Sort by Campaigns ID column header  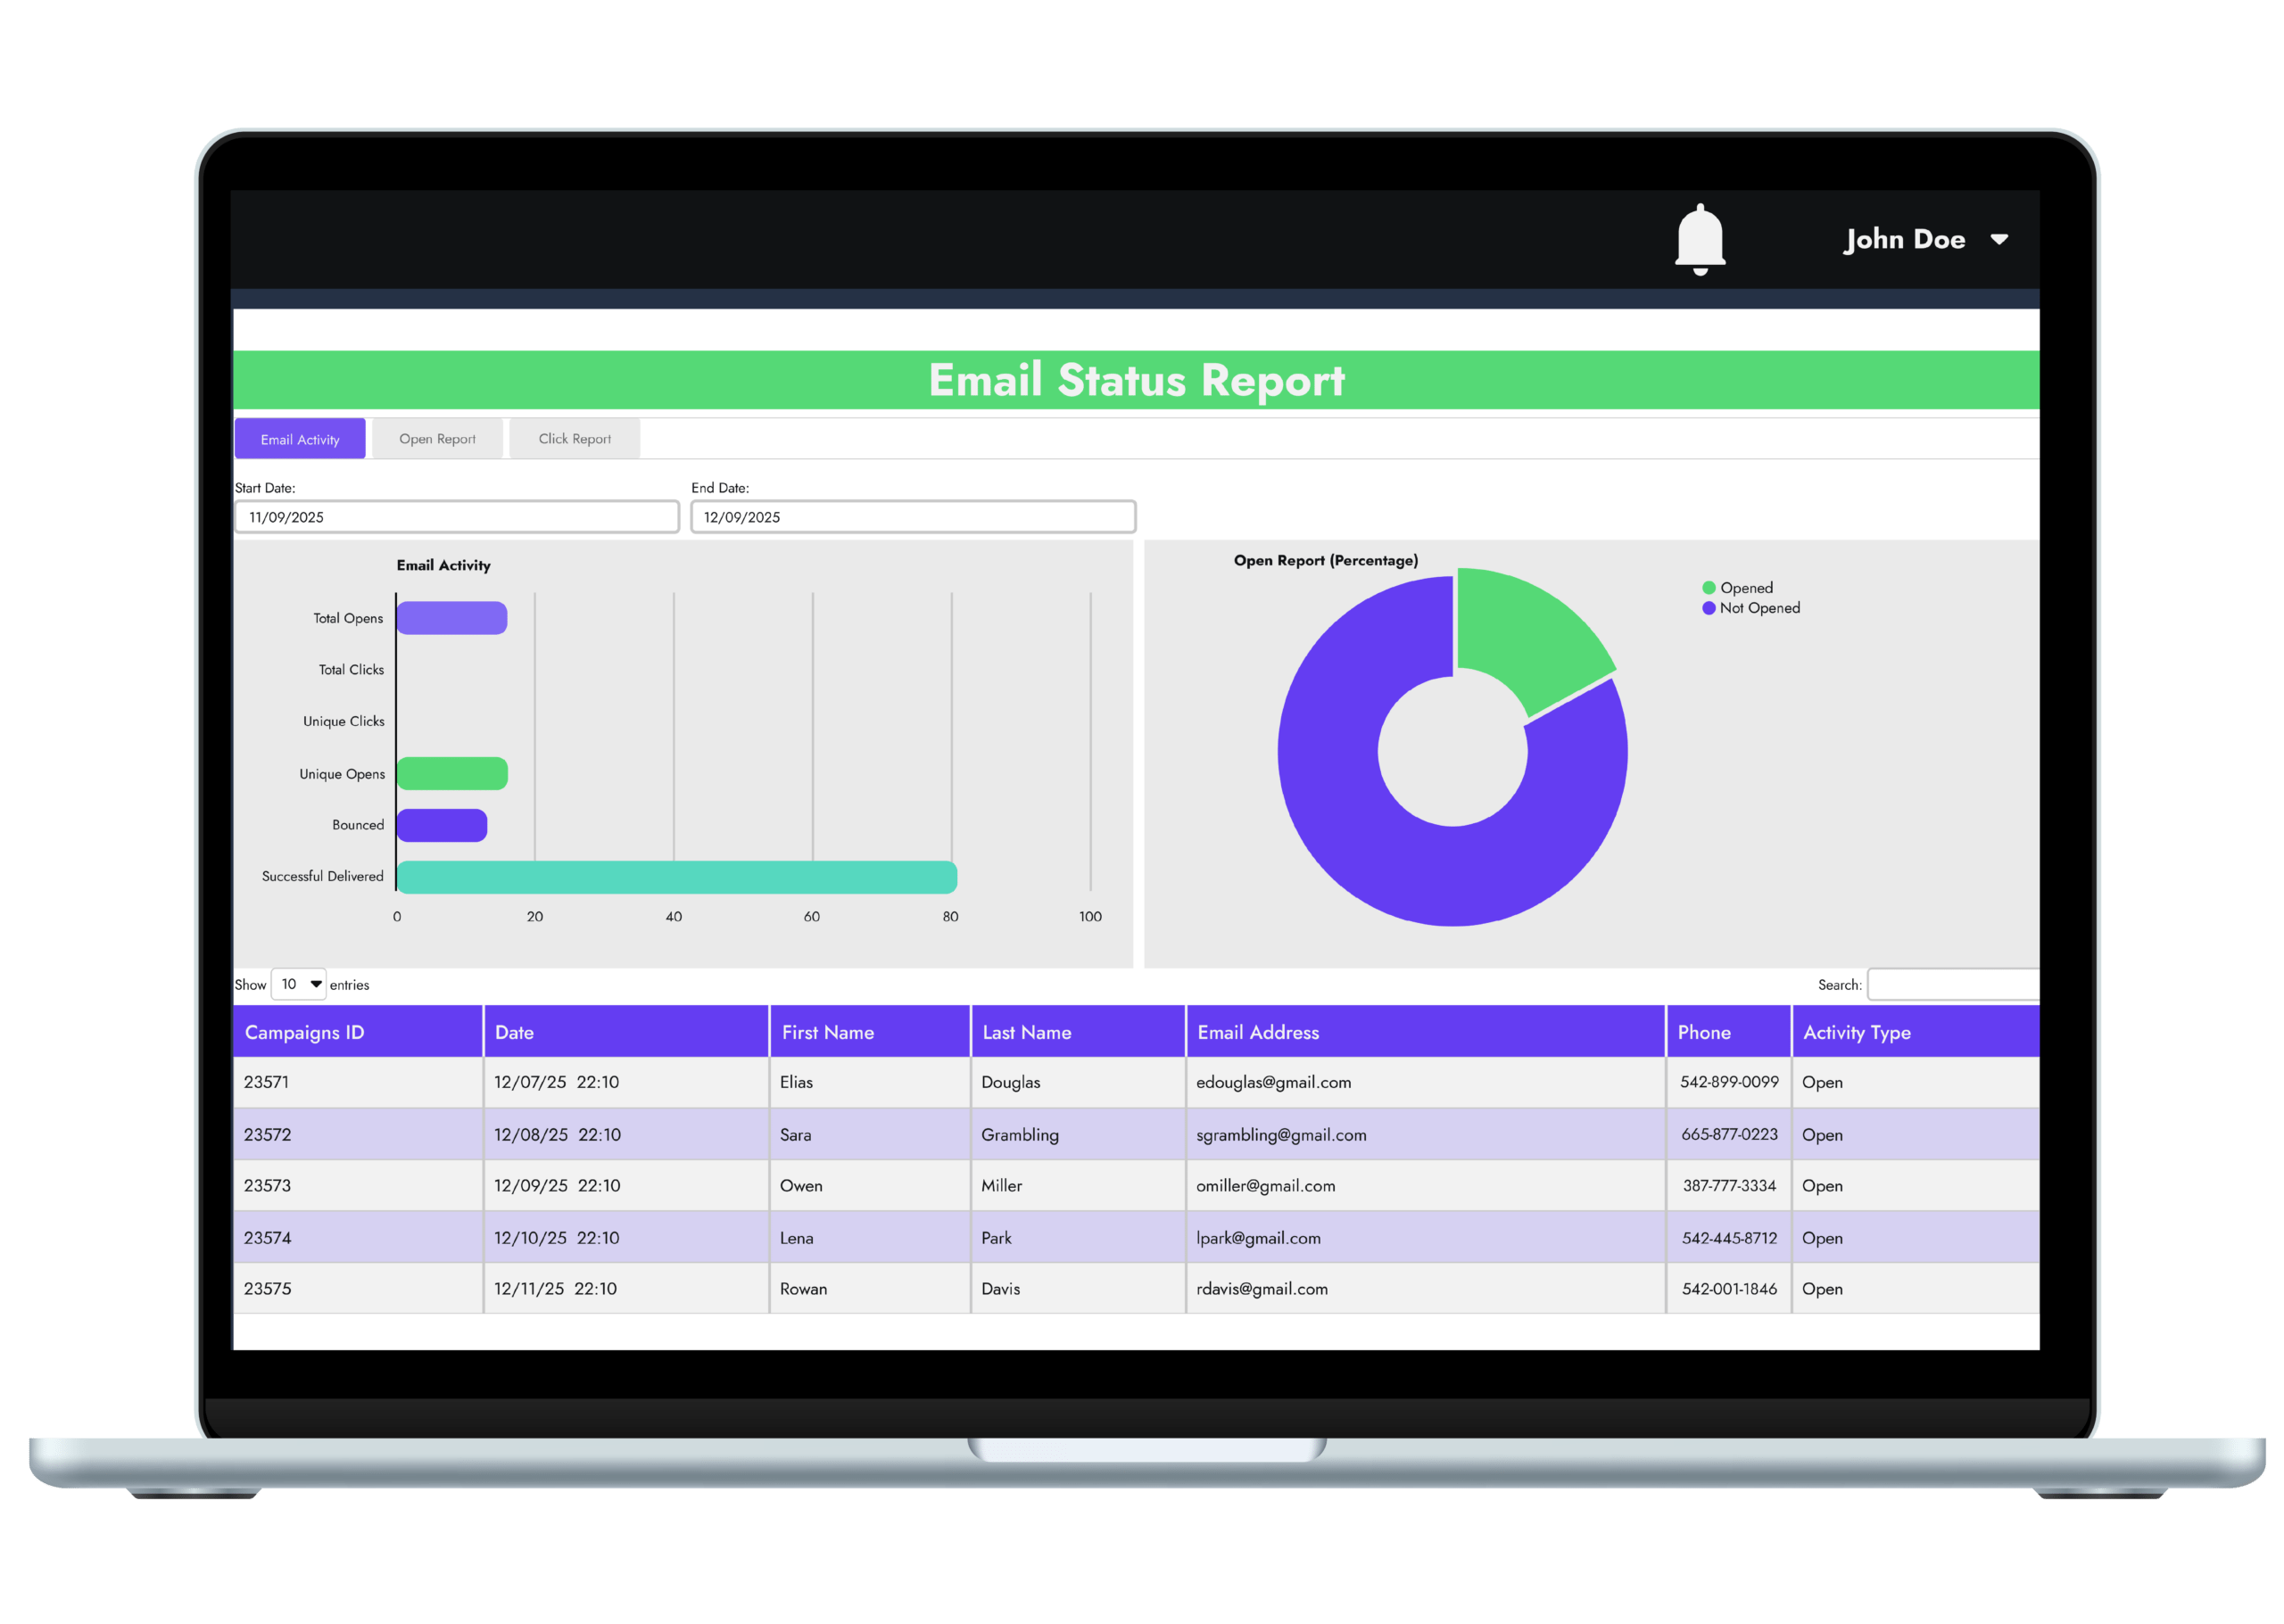point(304,1032)
